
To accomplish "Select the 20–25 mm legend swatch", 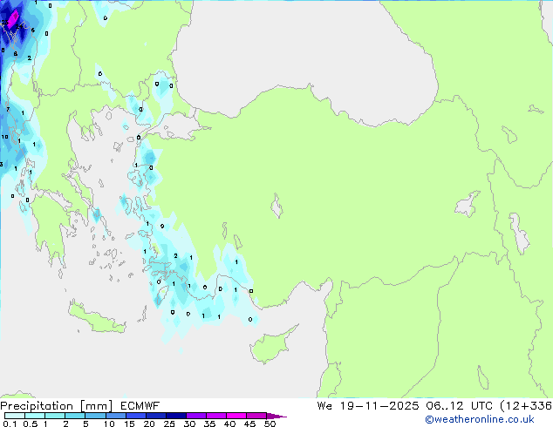I will point(155,416).
